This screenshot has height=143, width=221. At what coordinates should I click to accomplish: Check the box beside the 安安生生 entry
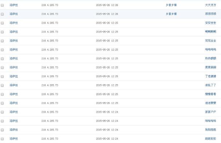click(x=2, y=23)
